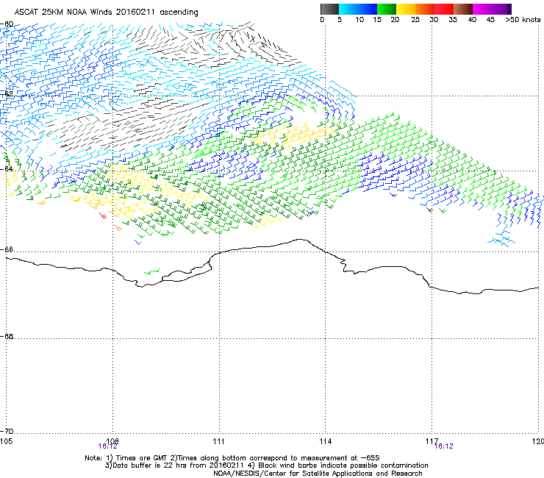Click the gray 0-5 knots color swatch
544x478 pixels.
pos(329,9)
